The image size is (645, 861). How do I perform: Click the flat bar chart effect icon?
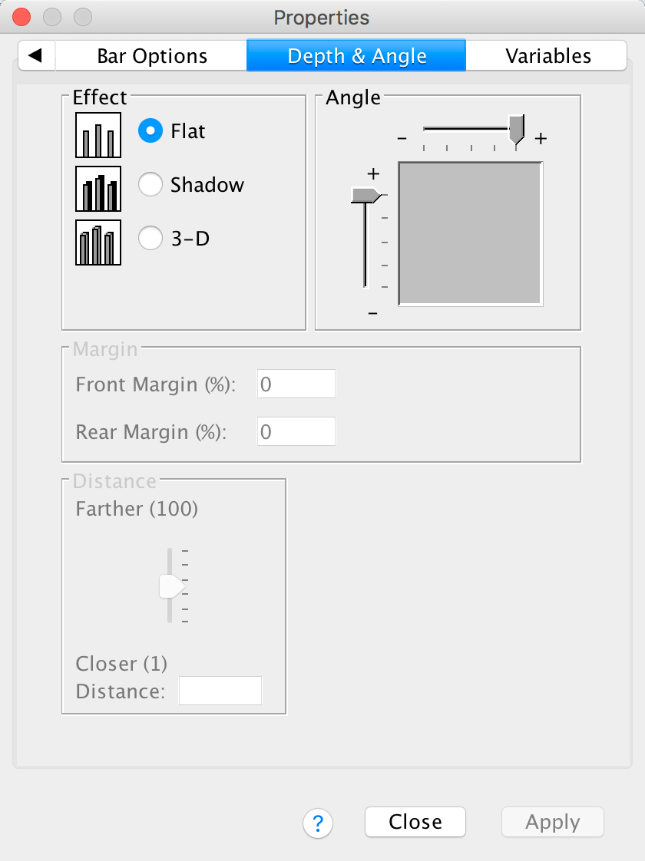[x=98, y=135]
